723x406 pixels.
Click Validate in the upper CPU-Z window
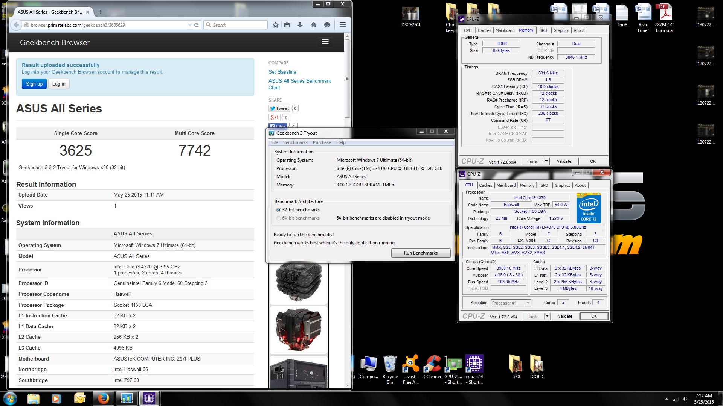564,161
